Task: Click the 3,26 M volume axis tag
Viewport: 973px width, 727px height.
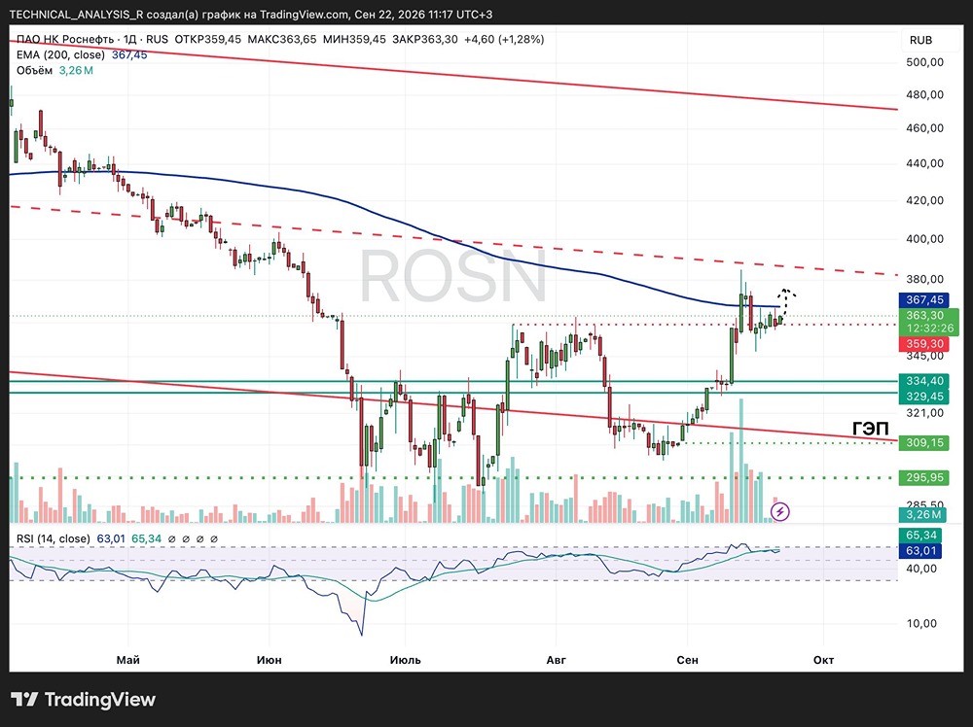Action: [922, 514]
